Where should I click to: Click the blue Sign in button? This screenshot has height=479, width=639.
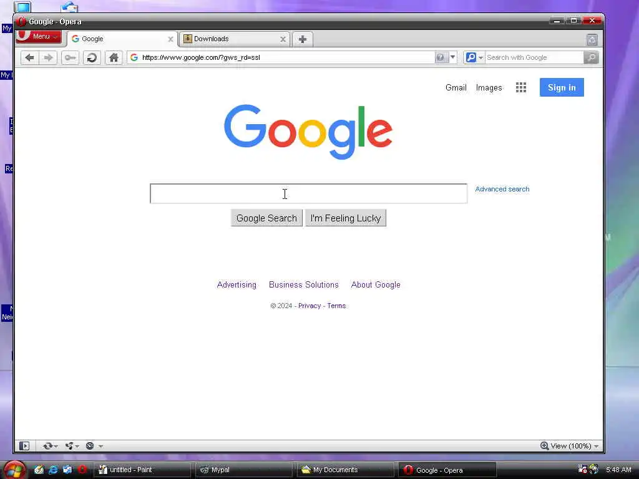pyautogui.click(x=562, y=87)
